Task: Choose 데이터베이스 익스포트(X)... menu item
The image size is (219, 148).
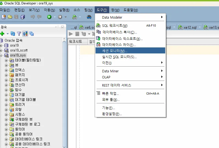Action: (130, 38)
